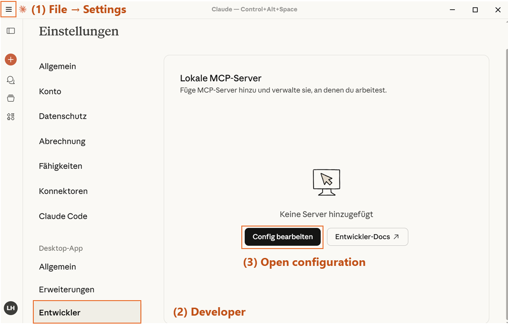This screenshot has width=508, height=325.
Task: Open the hamburger menu in the title bar
Action: (8, 9)
